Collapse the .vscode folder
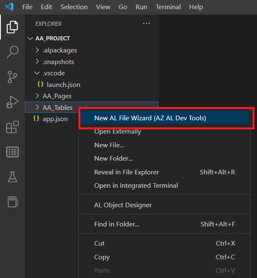 [x=37, y=73]
